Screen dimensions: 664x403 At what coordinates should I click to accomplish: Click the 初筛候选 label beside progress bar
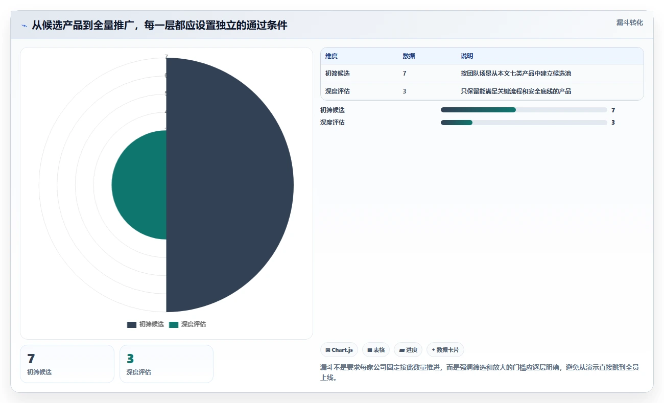pos(333,110)
